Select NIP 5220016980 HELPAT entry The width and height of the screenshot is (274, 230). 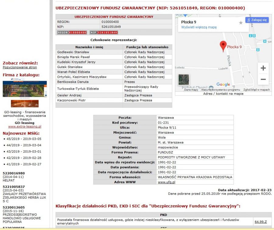pyautogui.click(x=14, y=177)
